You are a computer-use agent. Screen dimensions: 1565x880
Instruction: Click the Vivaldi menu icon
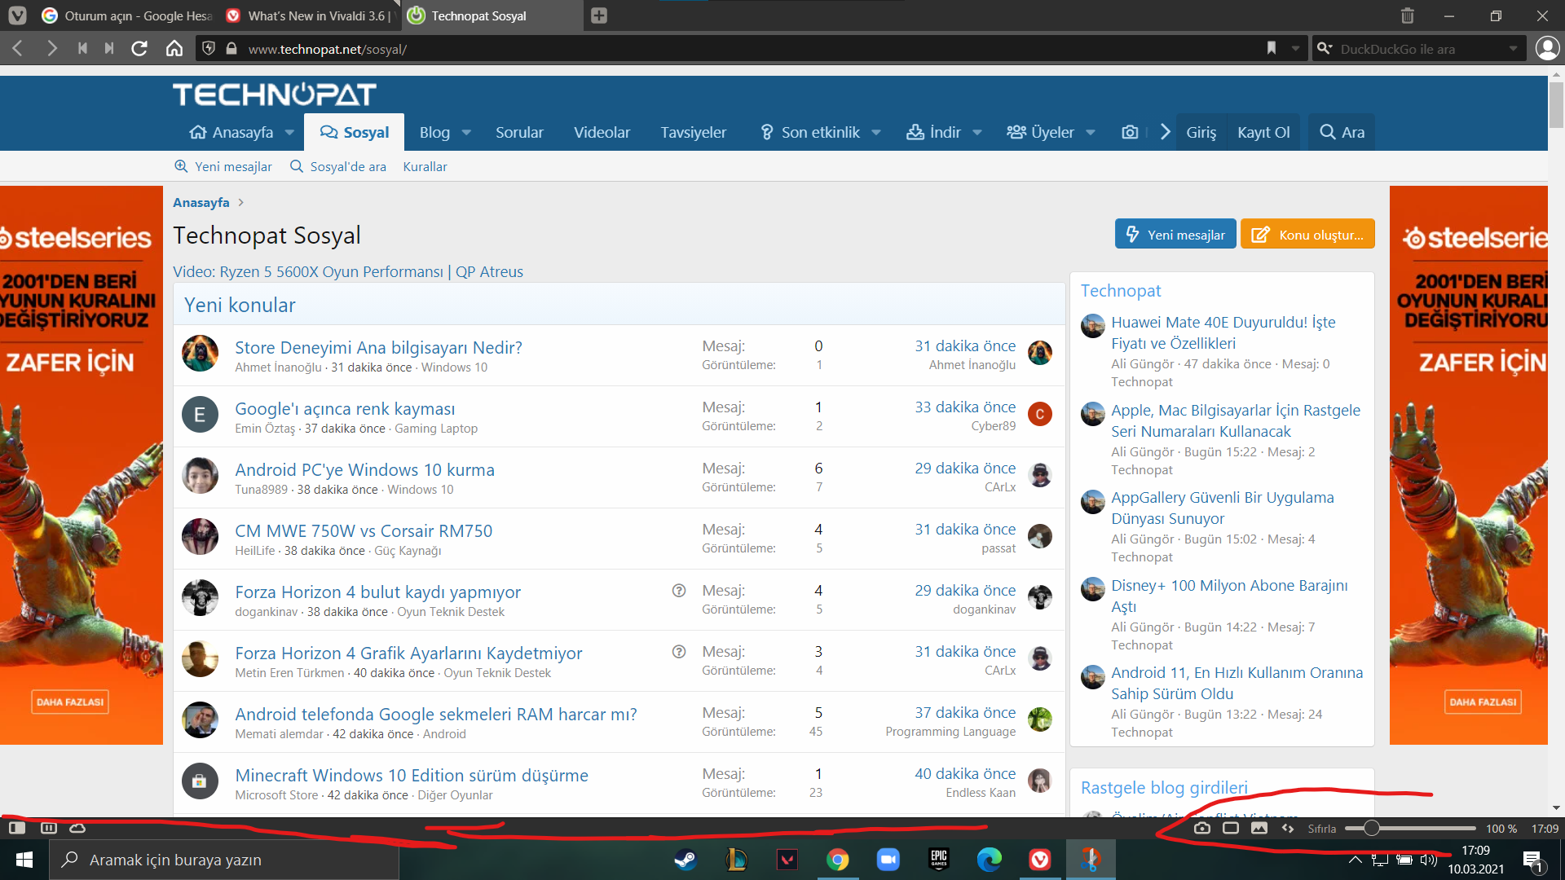17,15
